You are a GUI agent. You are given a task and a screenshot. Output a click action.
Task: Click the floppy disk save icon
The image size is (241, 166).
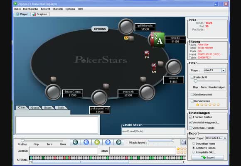point(183,142)
